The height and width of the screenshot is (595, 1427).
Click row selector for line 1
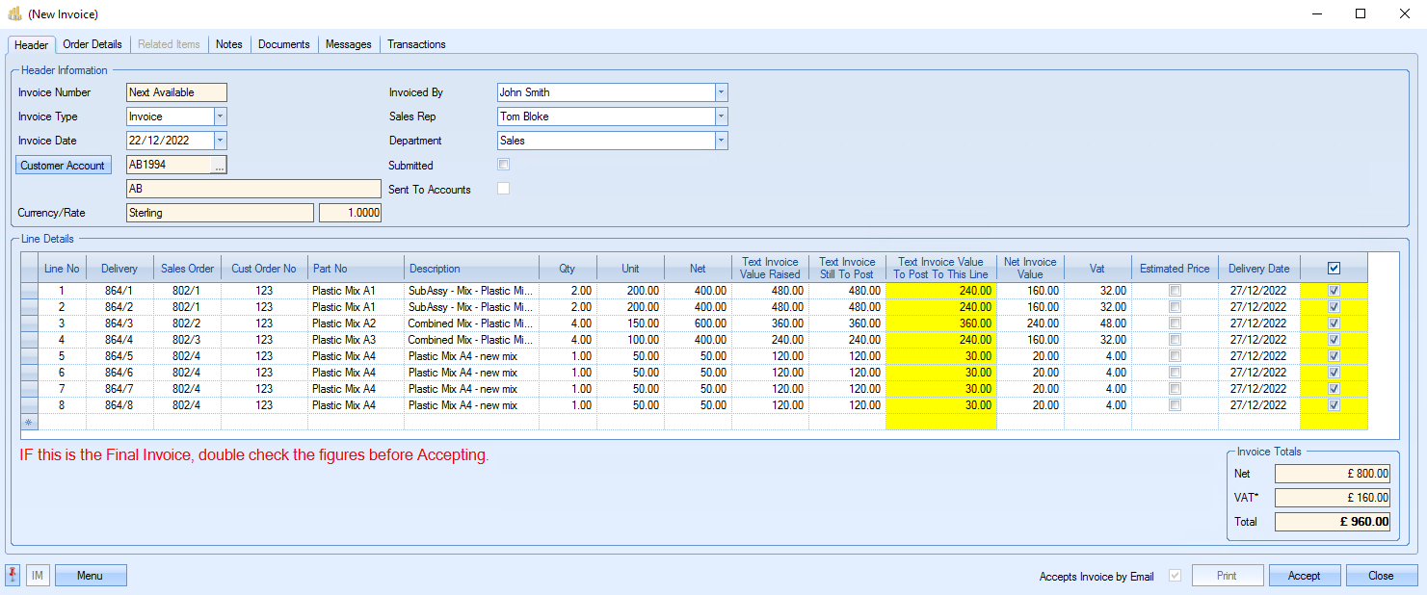click(x=29, y=291)
